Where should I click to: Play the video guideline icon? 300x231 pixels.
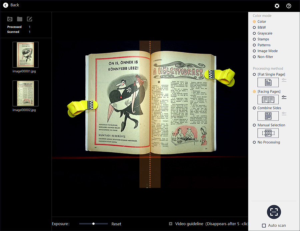click(x=171, y=224)
